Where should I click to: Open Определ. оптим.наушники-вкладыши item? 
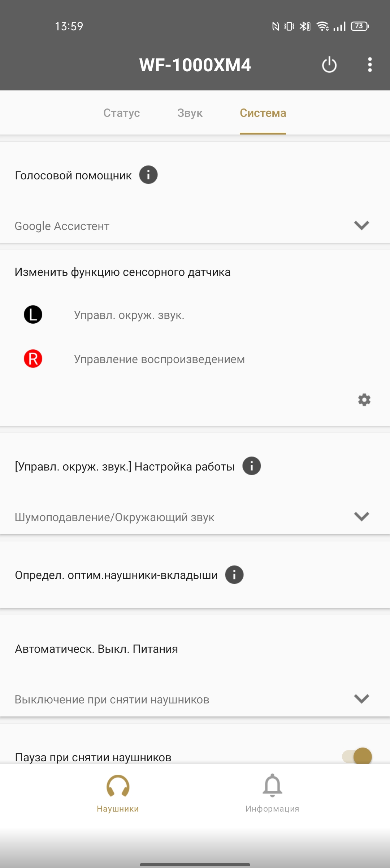pos(195,575)
